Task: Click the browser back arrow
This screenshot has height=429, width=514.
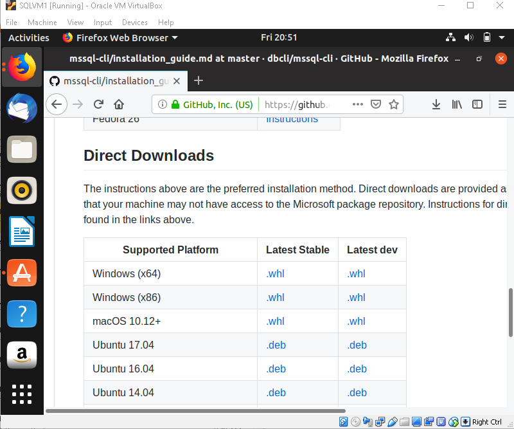Action: coord(57,104)
